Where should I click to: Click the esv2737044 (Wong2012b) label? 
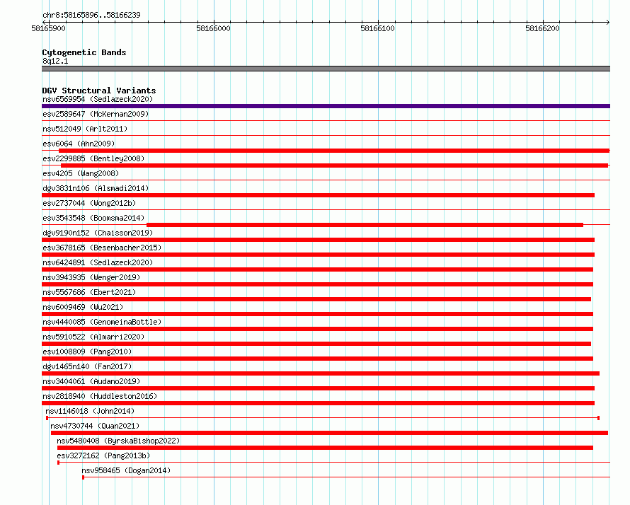pos(89,203)
